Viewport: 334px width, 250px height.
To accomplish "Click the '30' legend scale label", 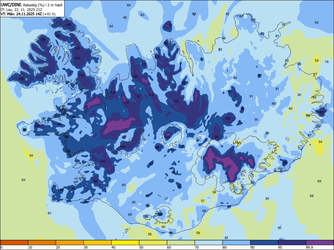I will 86,247.
